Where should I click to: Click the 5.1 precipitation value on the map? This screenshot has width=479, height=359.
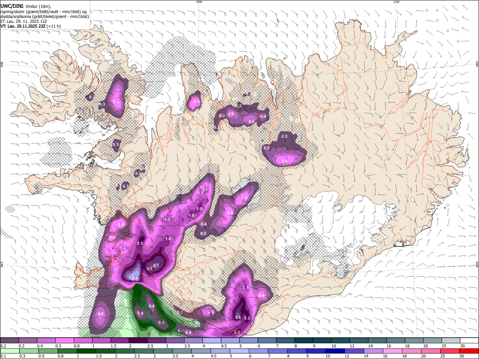[x=135, y=278]
